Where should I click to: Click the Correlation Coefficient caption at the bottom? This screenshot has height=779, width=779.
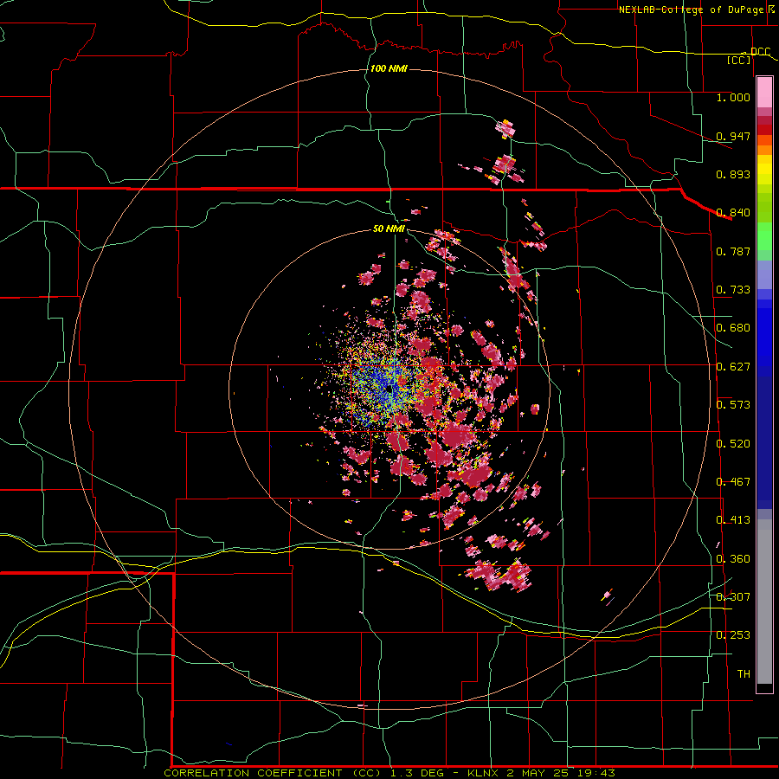pyautogui.click(x=389, y=773)
